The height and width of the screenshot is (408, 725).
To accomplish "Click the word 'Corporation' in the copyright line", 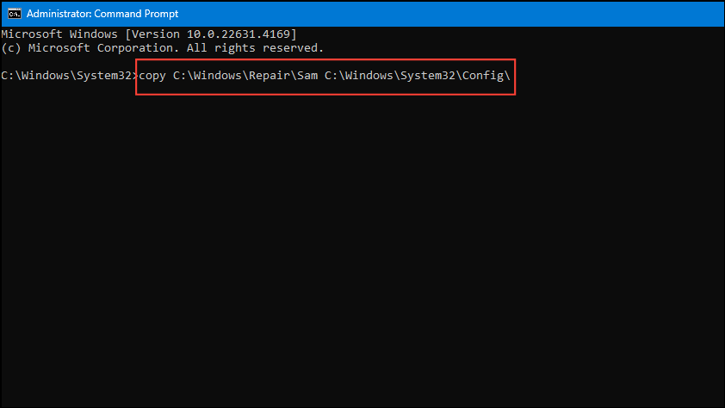I will (x=135, y=48).
